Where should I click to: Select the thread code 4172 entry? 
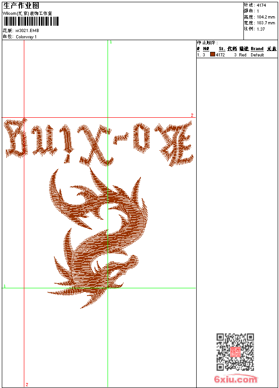click(220, 55)
